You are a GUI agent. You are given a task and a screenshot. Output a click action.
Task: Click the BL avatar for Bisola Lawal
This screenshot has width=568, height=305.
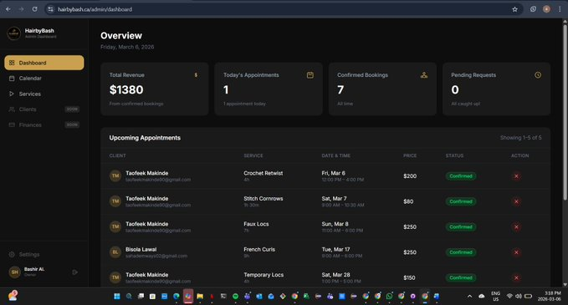point(115,252)
